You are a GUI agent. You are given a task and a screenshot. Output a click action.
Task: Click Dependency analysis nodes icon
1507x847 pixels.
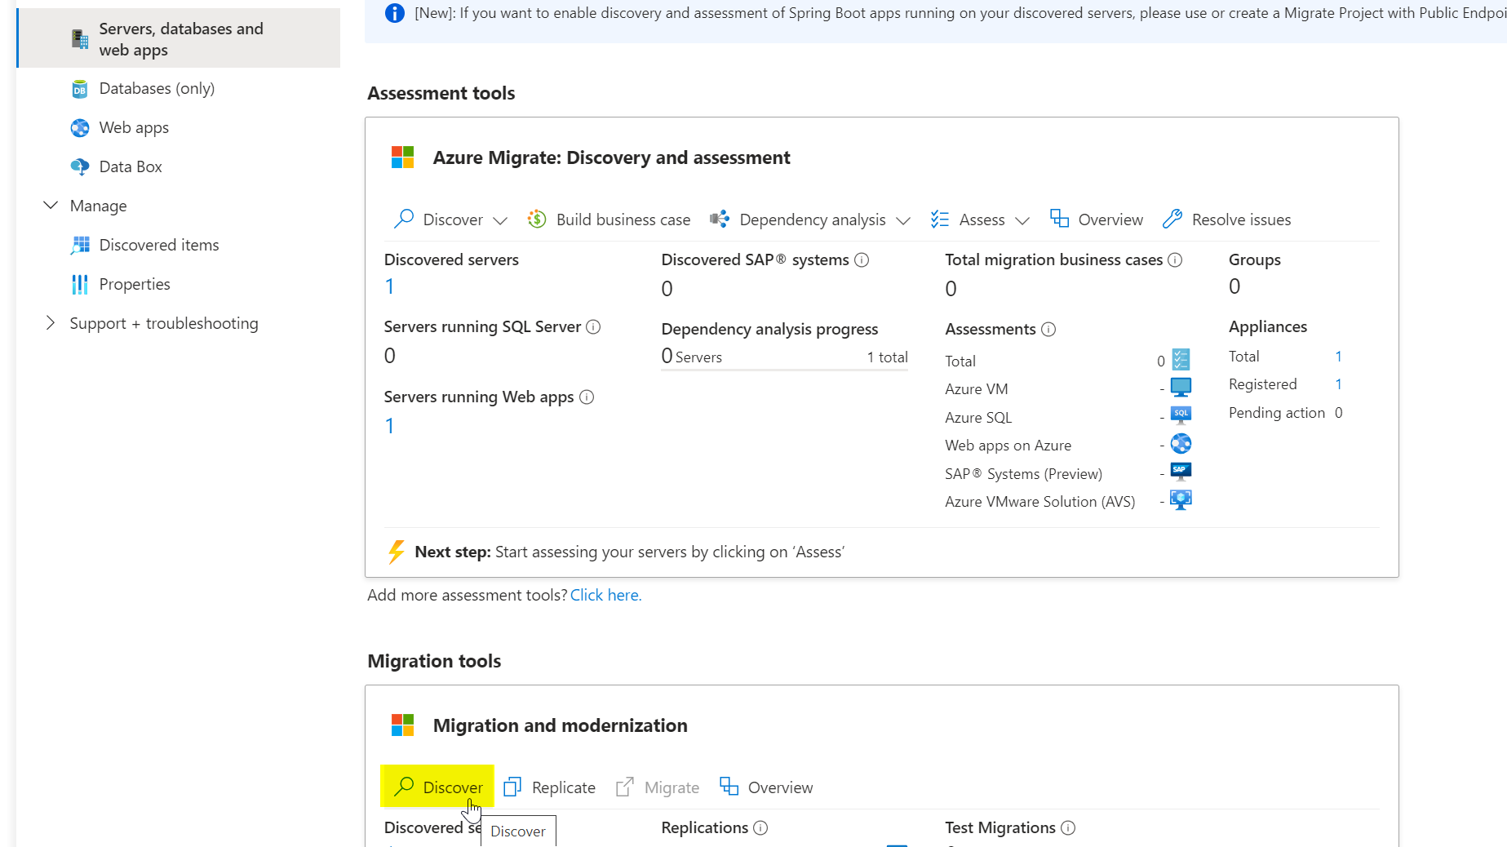click(x=720, y=220)
